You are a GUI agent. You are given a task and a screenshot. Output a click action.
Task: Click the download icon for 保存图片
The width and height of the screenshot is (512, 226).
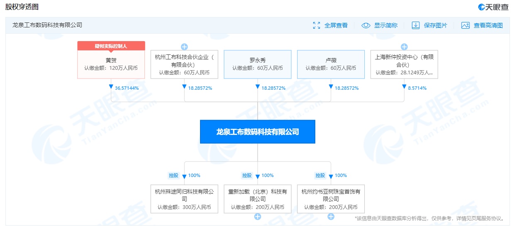point(416,25)
